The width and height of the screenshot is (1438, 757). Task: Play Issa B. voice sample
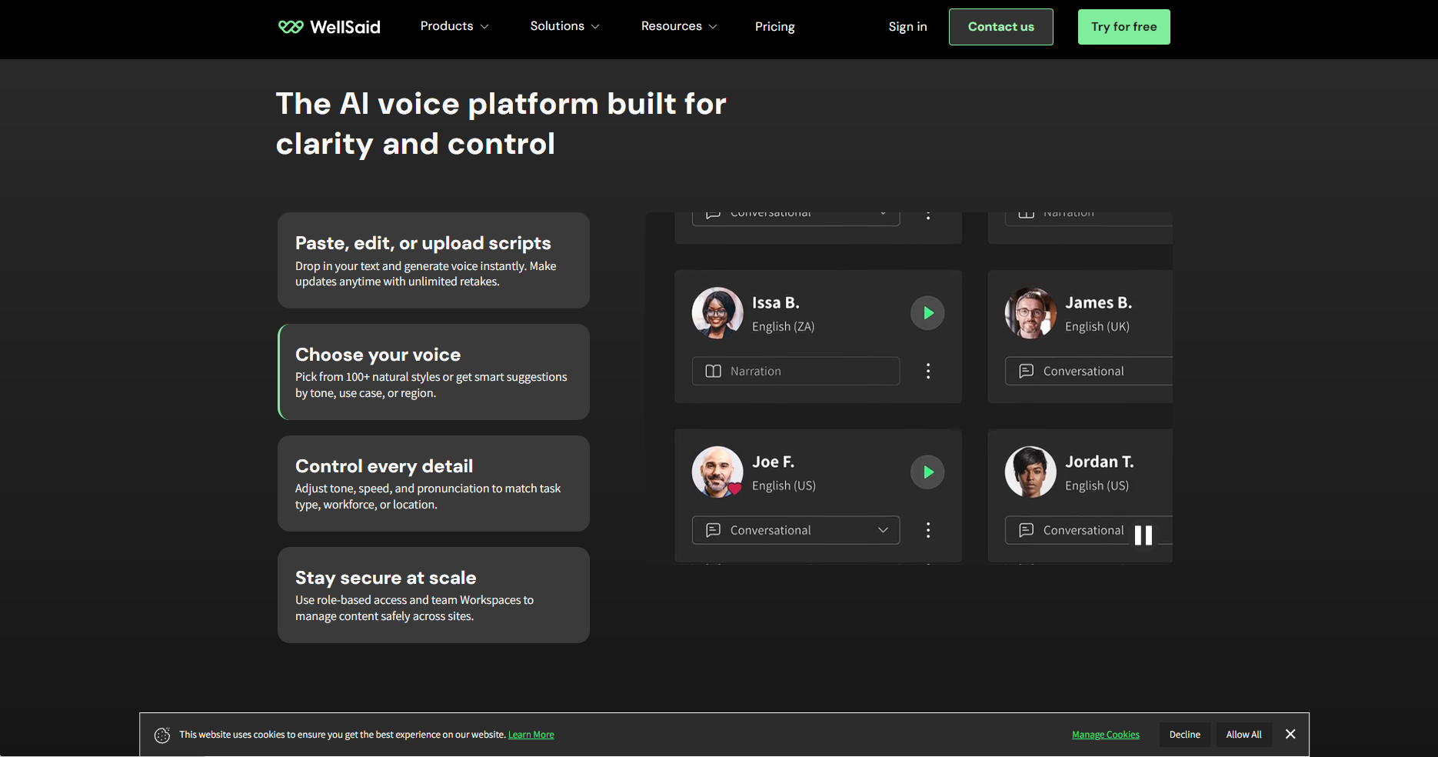coord(927,313)
